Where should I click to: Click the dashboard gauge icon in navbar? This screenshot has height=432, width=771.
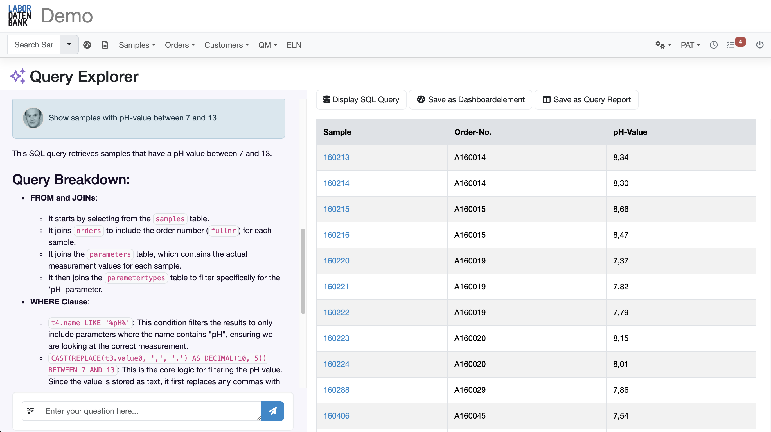point(87,45)
